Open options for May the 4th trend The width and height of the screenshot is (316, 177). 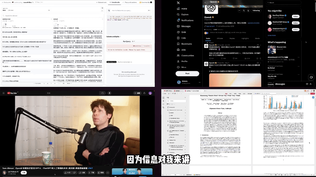298,74
